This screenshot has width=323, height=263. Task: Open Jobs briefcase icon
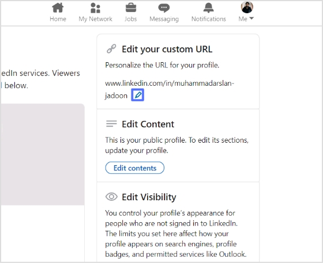click(131, 8)
